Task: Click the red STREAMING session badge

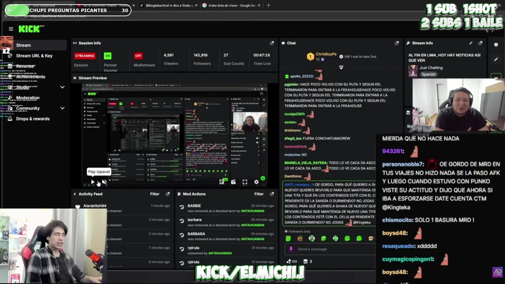Action: (x=85, y=56)
